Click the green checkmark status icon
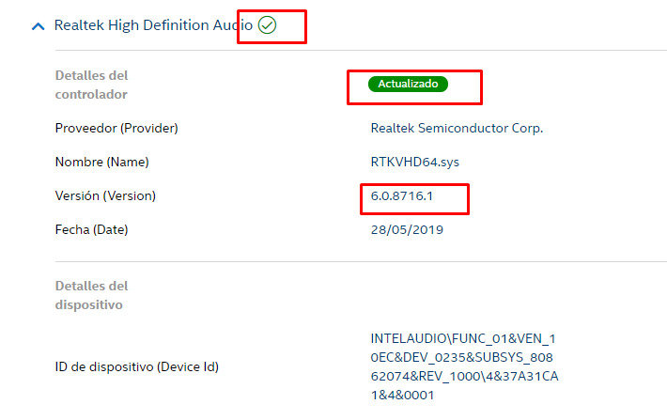Image resolution: width=667 pixels, height=420 pixels. [x=267, y=25]
